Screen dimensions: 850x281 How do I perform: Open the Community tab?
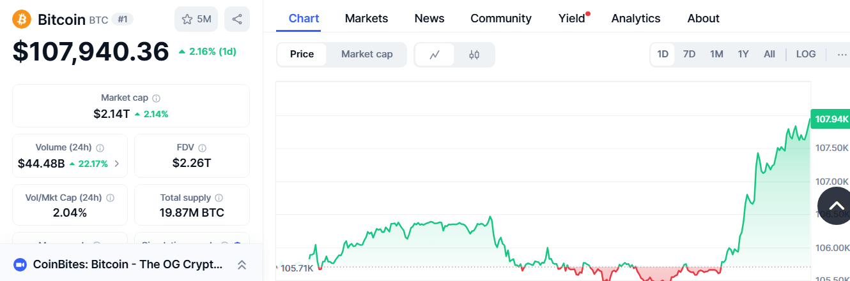pos(501,18)
